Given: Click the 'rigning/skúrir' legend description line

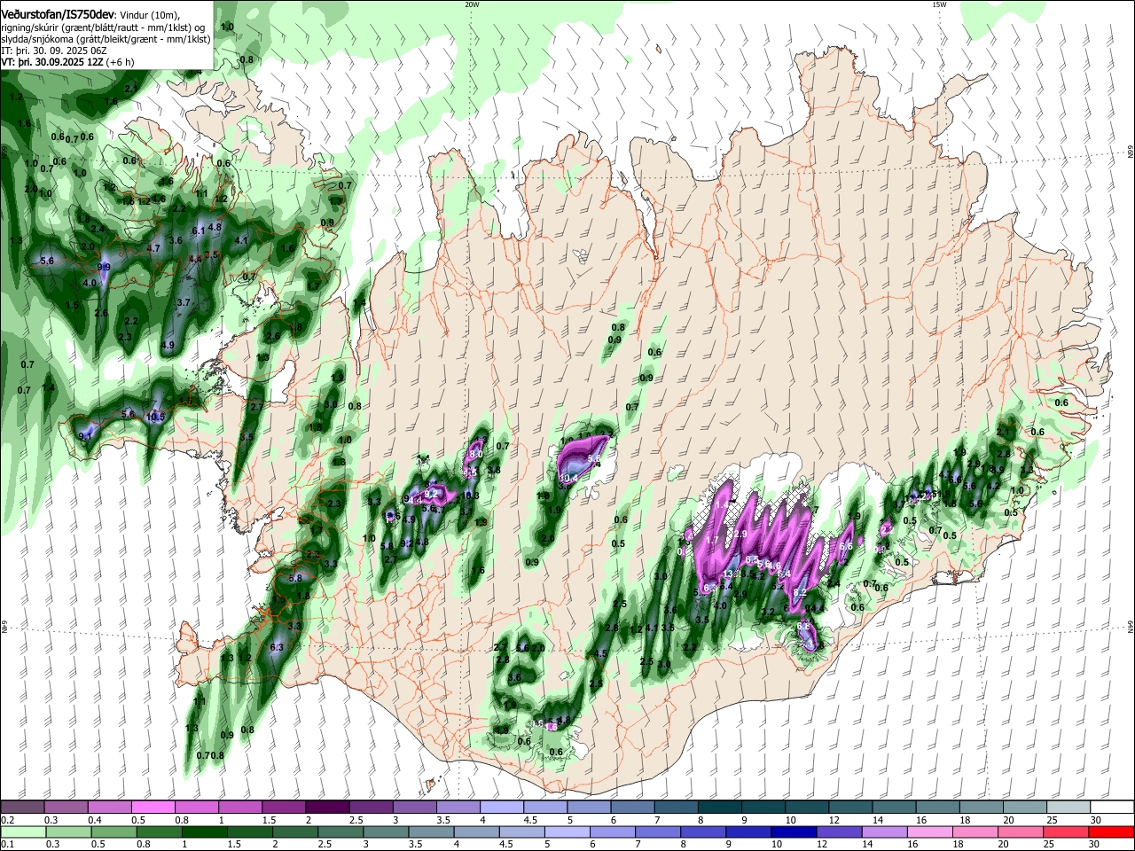Looking at the screenshot, I should click(x=101, y=27).
